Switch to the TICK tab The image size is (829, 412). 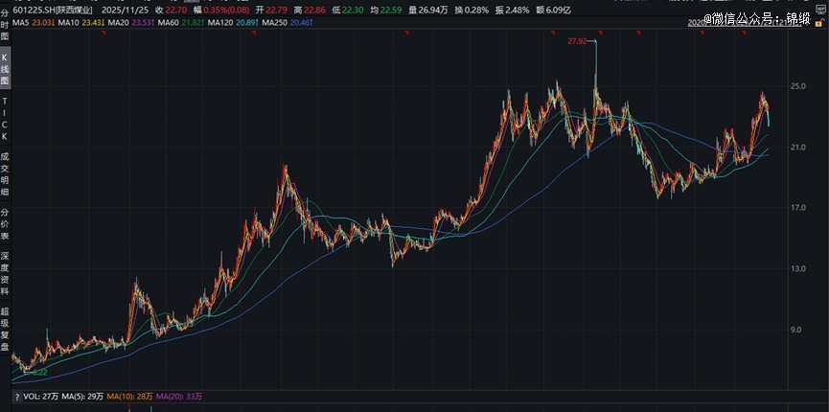5,118
